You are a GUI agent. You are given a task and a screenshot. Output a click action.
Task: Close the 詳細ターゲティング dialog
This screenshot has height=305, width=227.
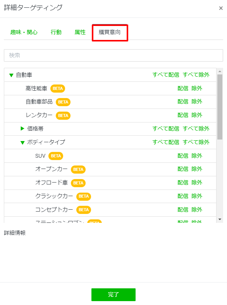coord(221,8)
